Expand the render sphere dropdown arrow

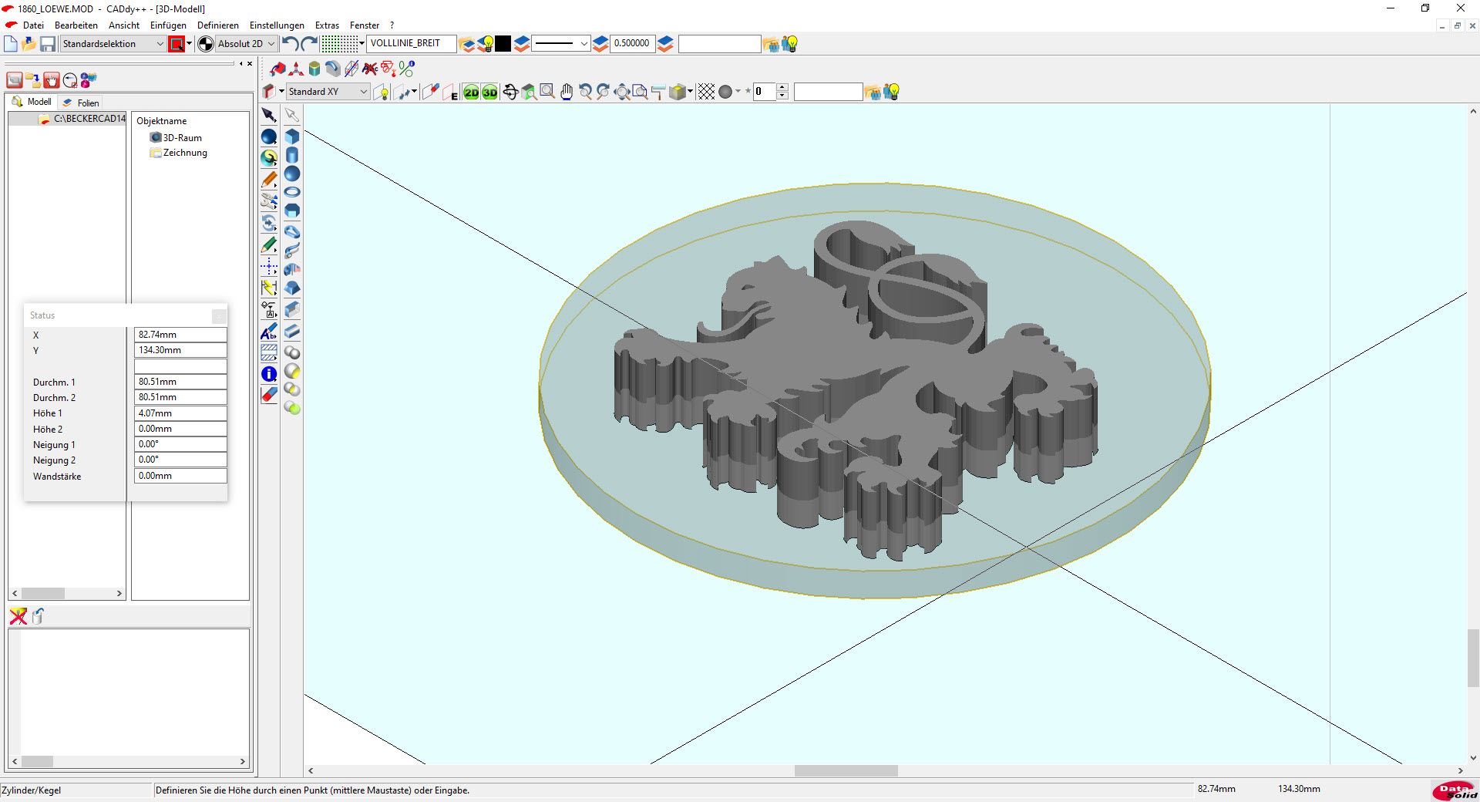point(738,92)
